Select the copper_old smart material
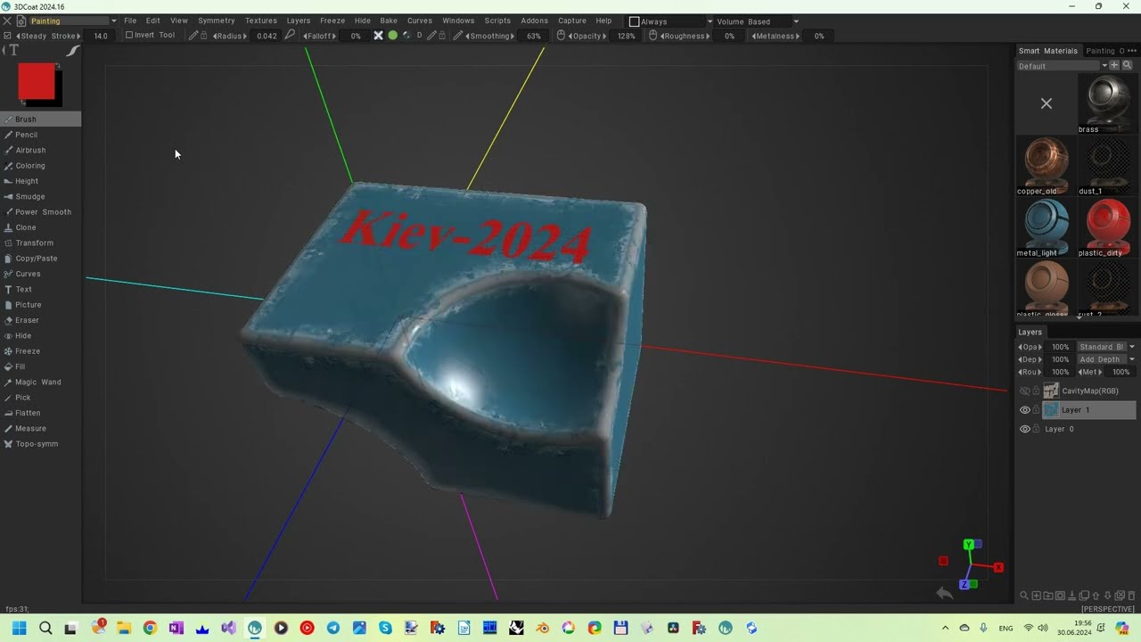Image resolution: width=1141 pixels, height=642 pixels. coord(1046,166)
